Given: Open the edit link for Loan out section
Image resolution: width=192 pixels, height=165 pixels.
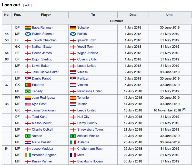Looking at the screenshot, I should click(28, 5).
